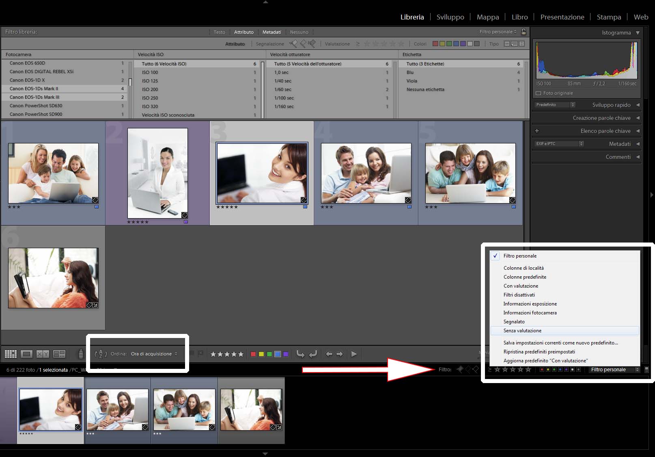Choose Senza valutazione from filter menu
The width and height of the screenshot is (655, 457).
tap(523, 331)
